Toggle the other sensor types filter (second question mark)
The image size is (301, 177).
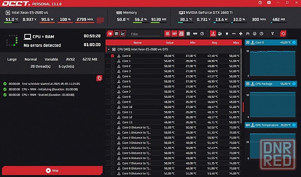pyautogui.click(x=261, y=34)
